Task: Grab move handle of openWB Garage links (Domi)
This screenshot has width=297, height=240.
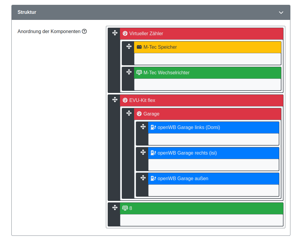Action: point(143,127)
